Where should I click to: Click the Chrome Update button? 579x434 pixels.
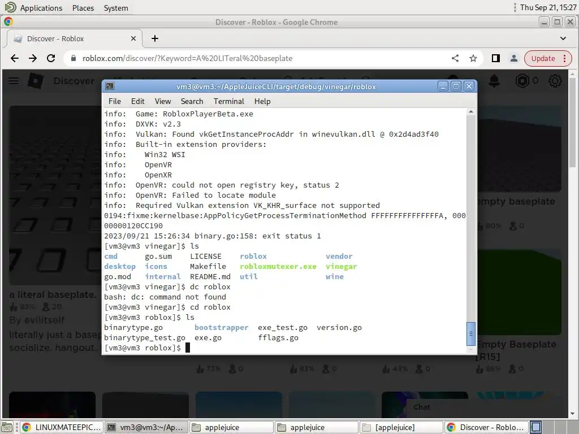coord(548,58)
